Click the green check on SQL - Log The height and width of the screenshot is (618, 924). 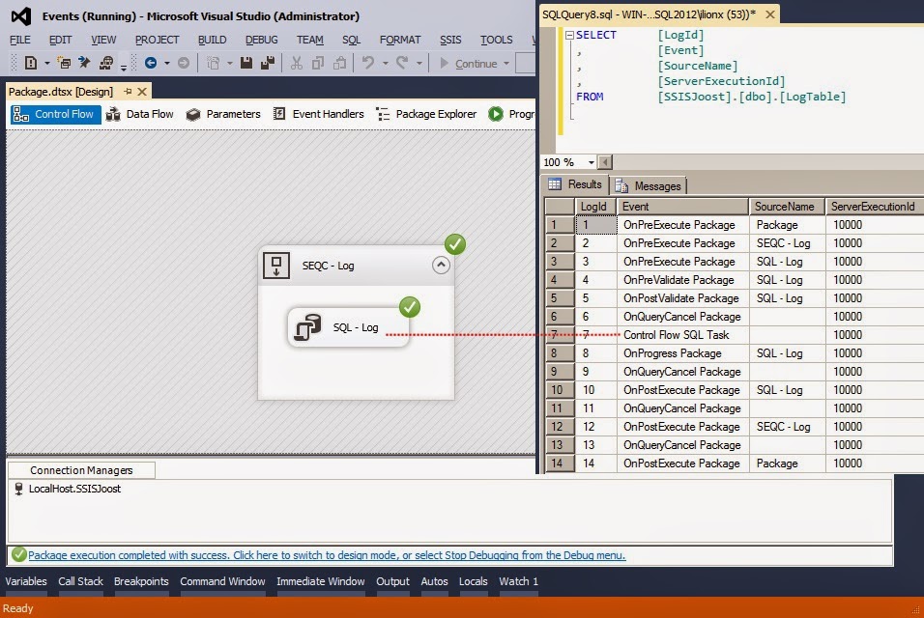point(410,307)
